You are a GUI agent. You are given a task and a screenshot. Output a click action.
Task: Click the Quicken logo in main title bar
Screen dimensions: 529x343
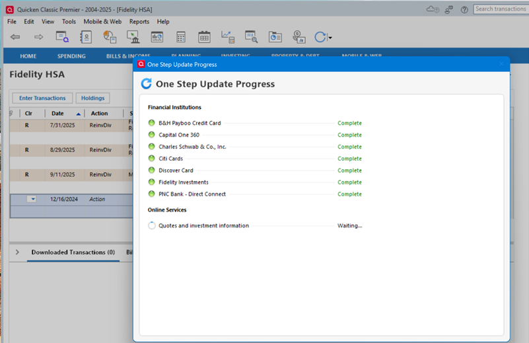(x=10, y=9)
